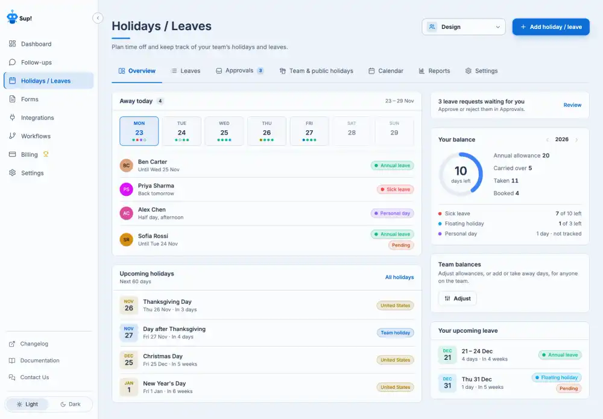This screenshot has width=603, height=419.
Task: Click New Year's Day Jan 1 icon
Action: pyautogui.click(x=129, y=387)
